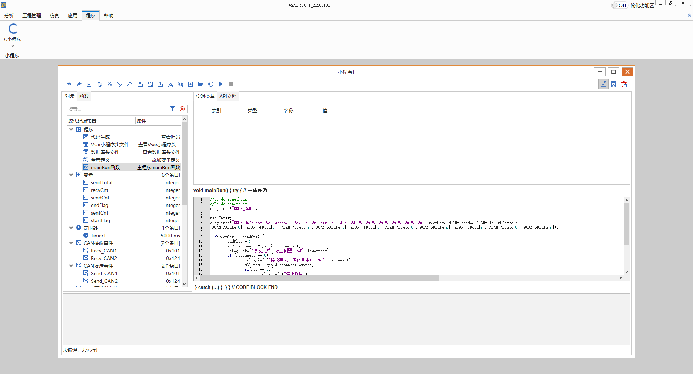The width and height of the screenshot is (693, 374).
Task: Select the mainRun函数 tree item
Action: tap(105, 167)
